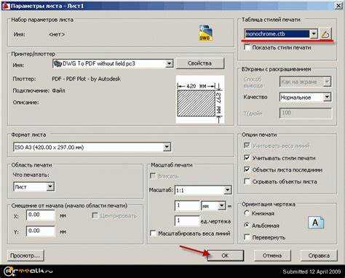Open the Качество Нормальное dropdown

(x=327, y=98)
